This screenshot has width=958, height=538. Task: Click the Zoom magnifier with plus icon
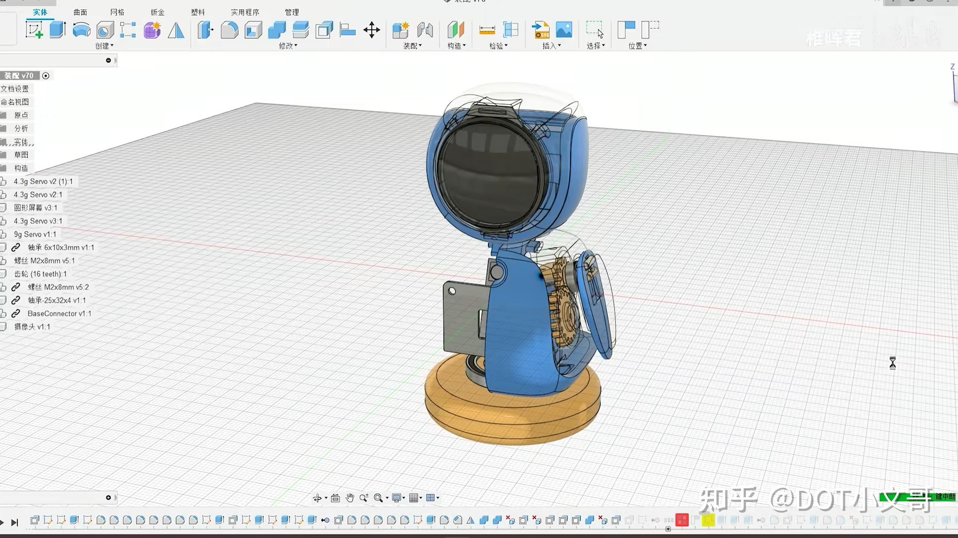point(364,498)
